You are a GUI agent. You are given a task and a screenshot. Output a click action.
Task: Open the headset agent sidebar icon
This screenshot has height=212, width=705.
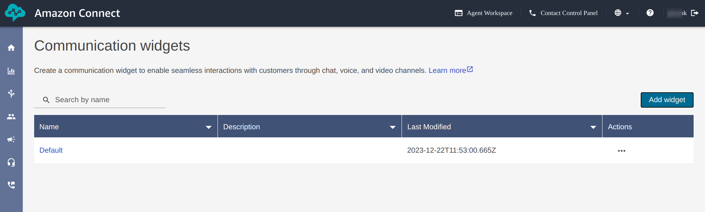pyautogui.click(x=11, y=162)
